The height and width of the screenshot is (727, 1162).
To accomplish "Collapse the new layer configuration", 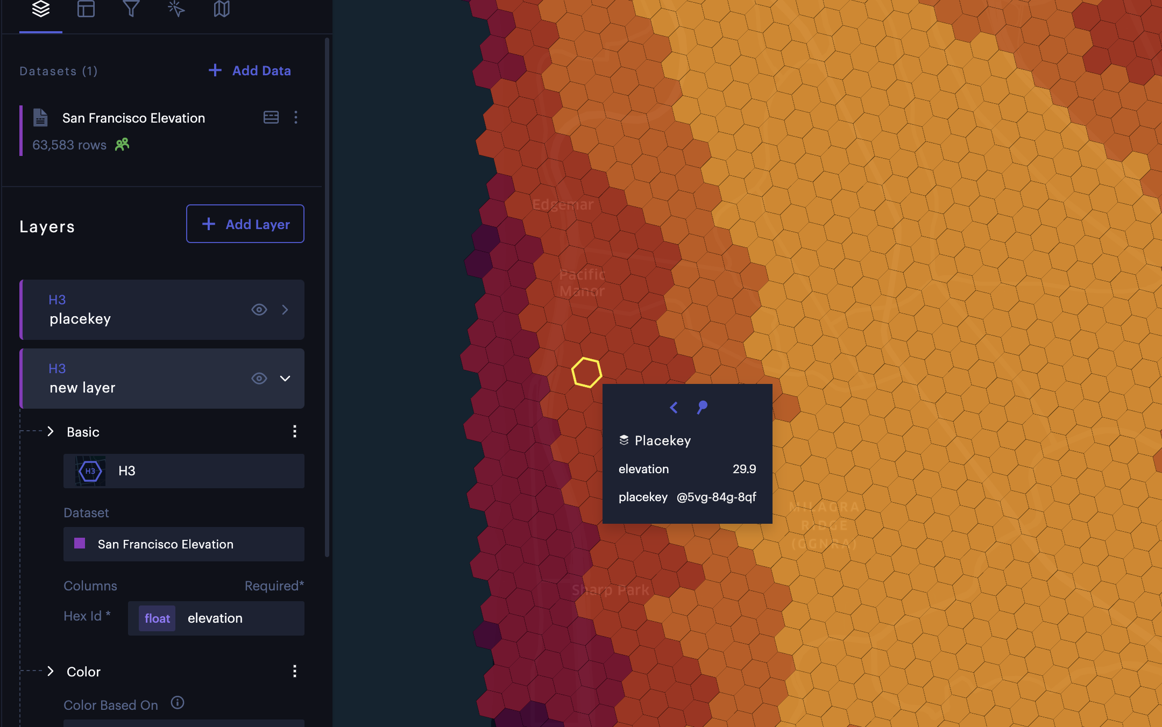I will 285,379.
